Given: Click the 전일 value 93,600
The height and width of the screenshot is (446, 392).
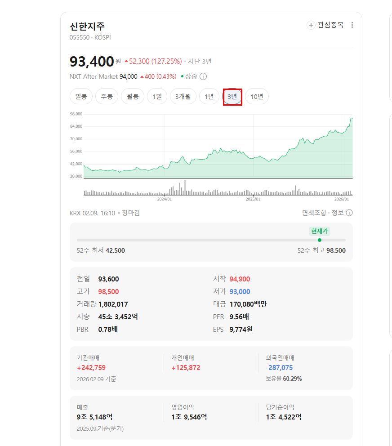Looking at the screenshot, I should [108, 279].
